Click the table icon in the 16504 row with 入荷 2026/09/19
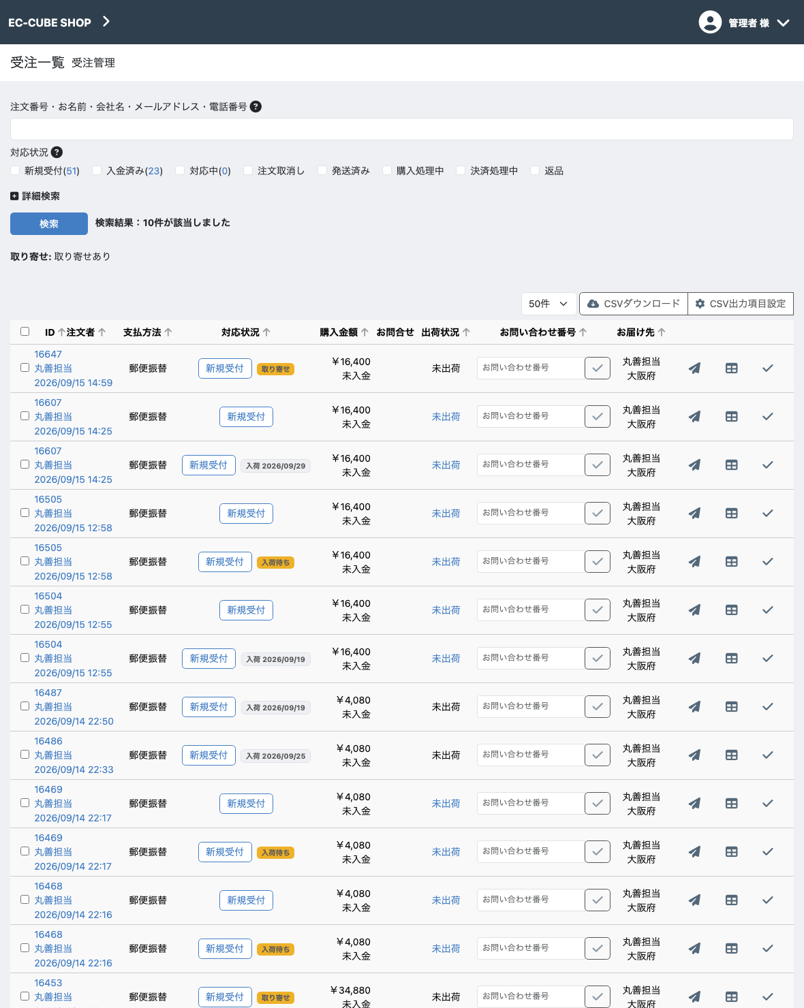 click(x=732, y=659)
